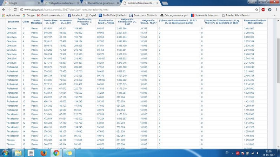
Task: Select the value 3.491.902 in first row
Action: [249, 28]
